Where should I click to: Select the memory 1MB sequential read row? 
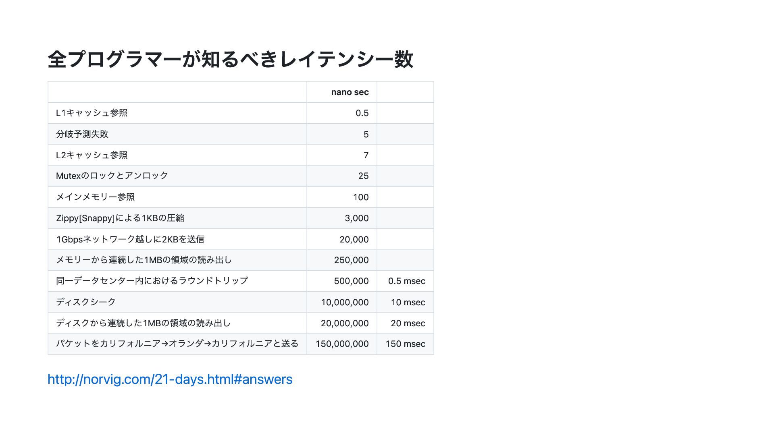[x=144, y=260]
